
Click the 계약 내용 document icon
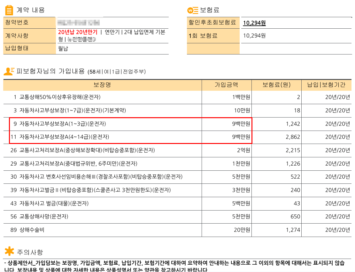coord(9,10)
